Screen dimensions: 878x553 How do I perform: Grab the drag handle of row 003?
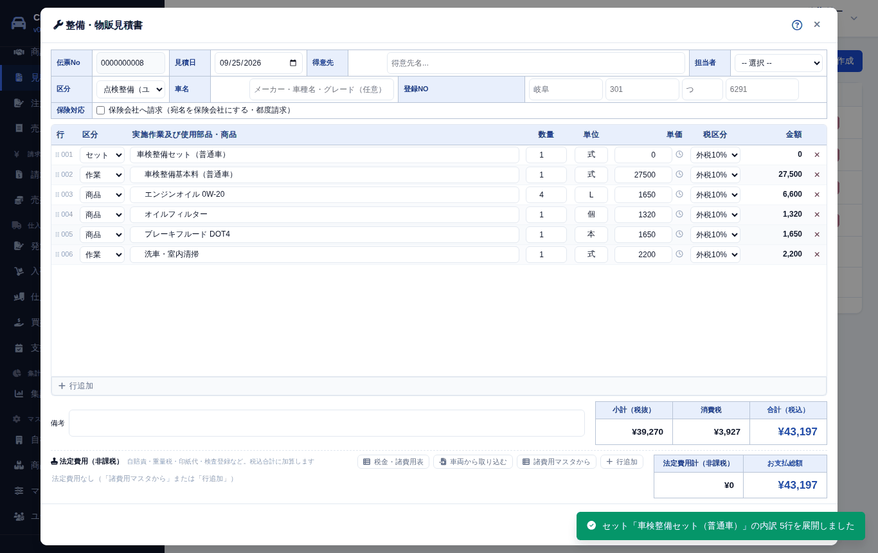coord(57,195)
